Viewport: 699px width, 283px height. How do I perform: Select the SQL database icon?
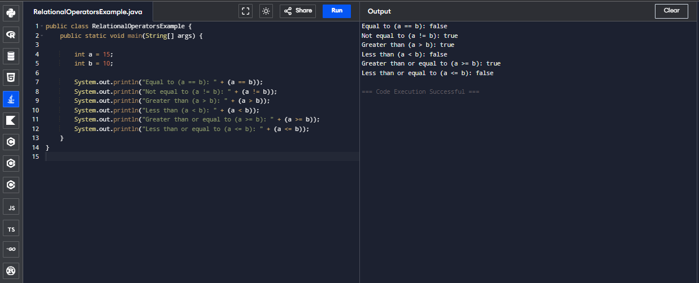pos(11,56)
